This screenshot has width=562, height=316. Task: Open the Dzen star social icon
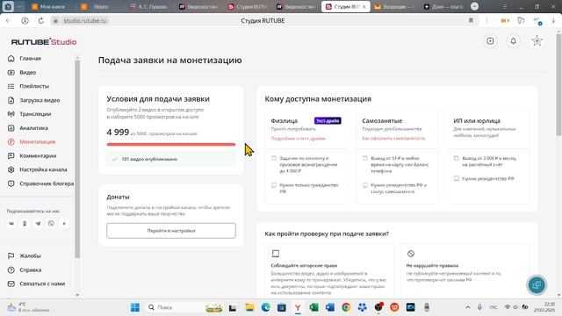click(x=64, y=224)
